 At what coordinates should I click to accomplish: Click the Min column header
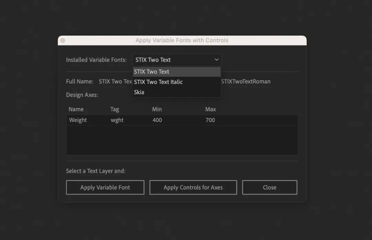(157, 109)
